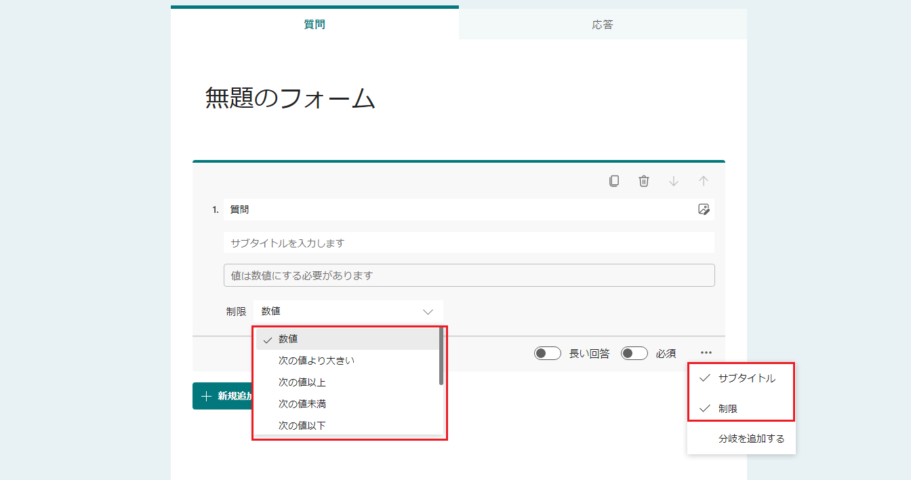Pick 次の値未満 from the dropdown list
The image size is (911, 480).
click(302, 404)
